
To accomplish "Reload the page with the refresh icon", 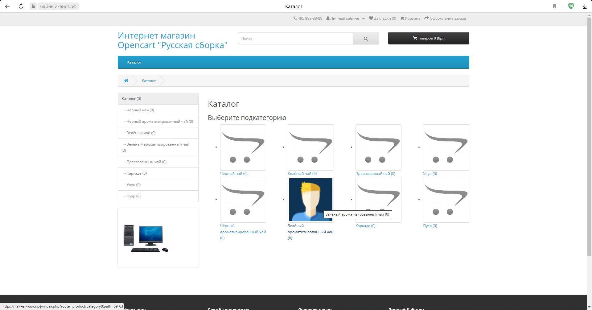I will [21, 6].
